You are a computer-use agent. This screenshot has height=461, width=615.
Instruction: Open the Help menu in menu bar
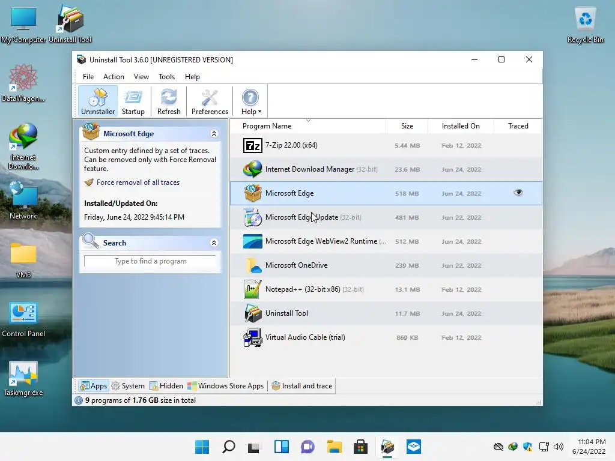coord(192,77)
